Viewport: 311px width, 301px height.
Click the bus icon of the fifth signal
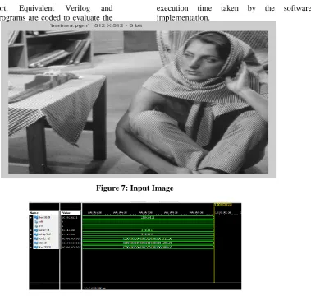click(x=36, y=234)
